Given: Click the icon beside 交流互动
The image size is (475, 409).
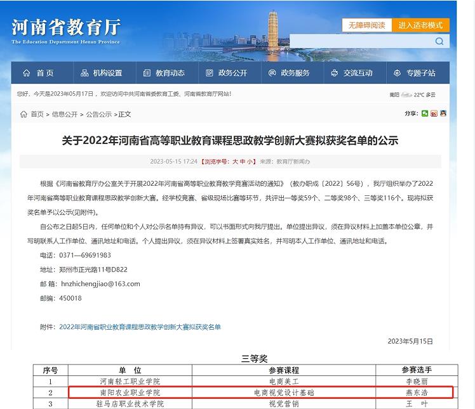Looking at the screenshot, I should (x=335, y=73).
